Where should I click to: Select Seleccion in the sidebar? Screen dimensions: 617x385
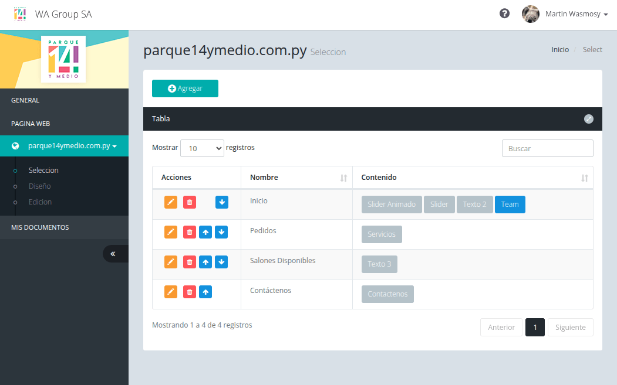tap(43, 171)
